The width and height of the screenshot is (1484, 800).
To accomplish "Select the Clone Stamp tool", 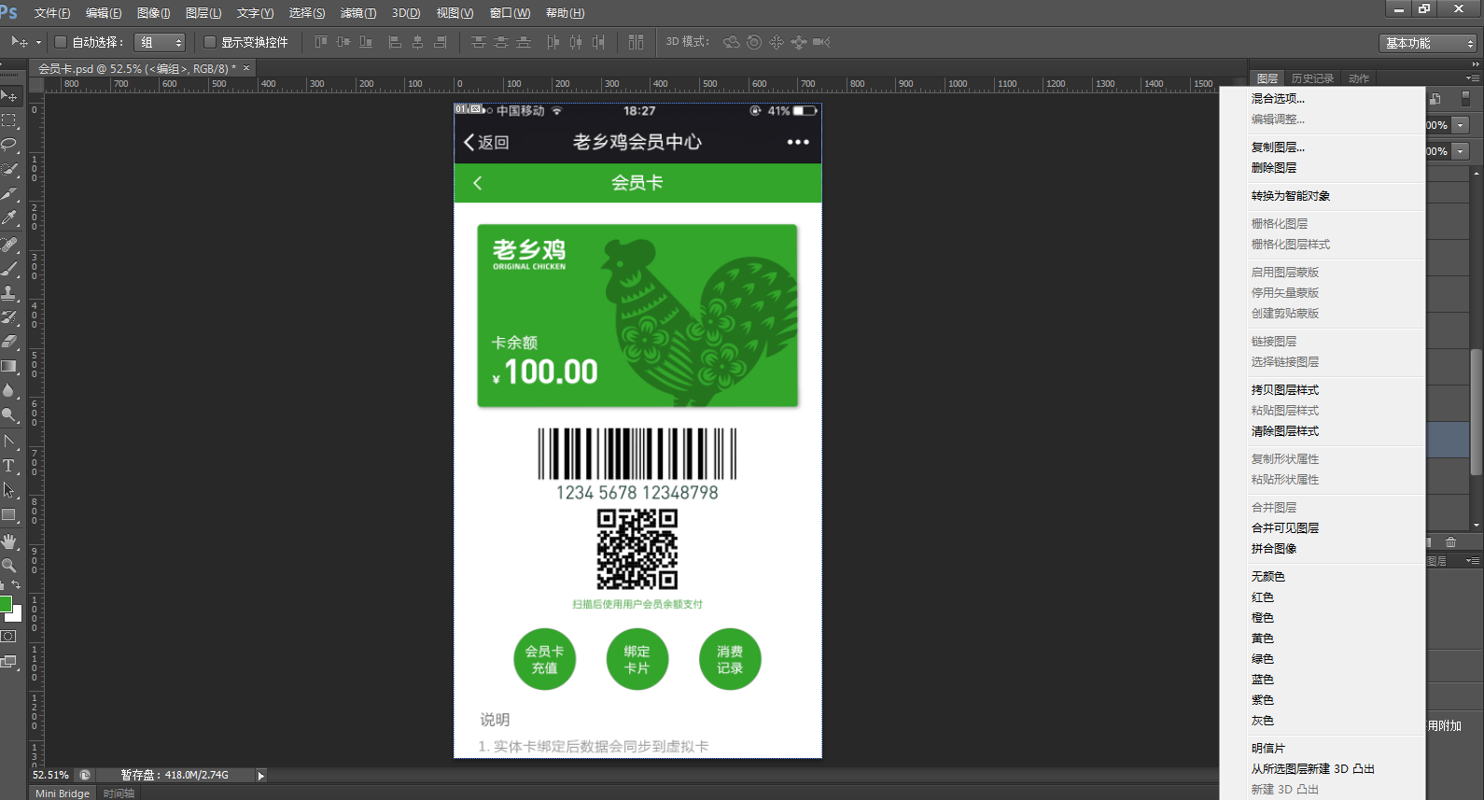I will point(9,293).
